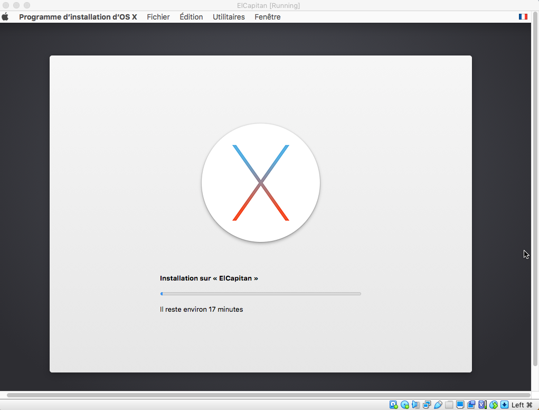Click the shared folders status icon

(x=449, y=405)
